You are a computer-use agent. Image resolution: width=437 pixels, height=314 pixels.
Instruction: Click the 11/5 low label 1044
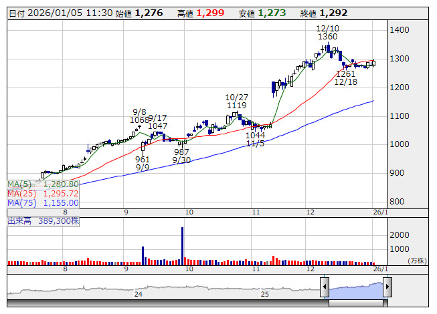[255, 135]
